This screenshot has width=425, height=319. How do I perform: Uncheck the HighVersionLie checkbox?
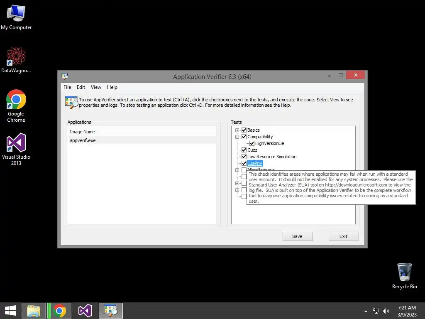click(x=252, y=143)
